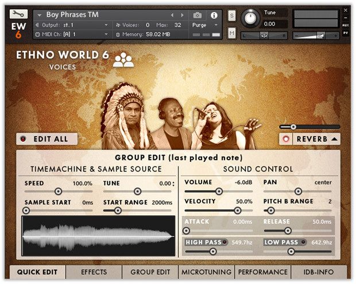Click the Performance tab button
This screenshot has width=356, height=284.
coord(262,272)
